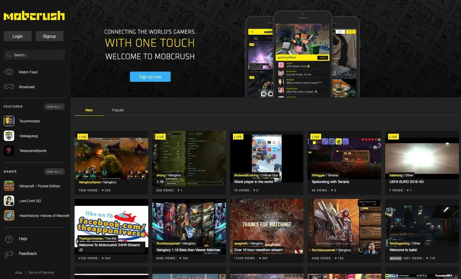This screenshot has width=461, height=279.
Task: Click the '6290 VIEWS' count text
Action: [x=166, y=258]
